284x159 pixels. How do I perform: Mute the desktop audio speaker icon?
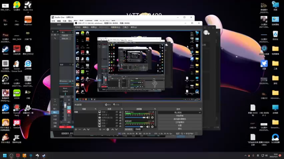point(148,127)
